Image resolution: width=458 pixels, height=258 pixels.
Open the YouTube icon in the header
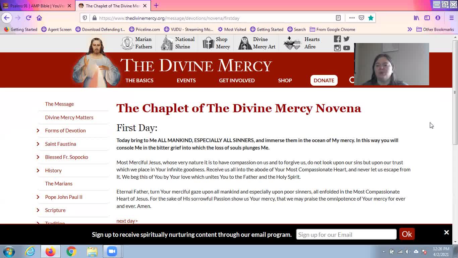click(x=347, y=48)
